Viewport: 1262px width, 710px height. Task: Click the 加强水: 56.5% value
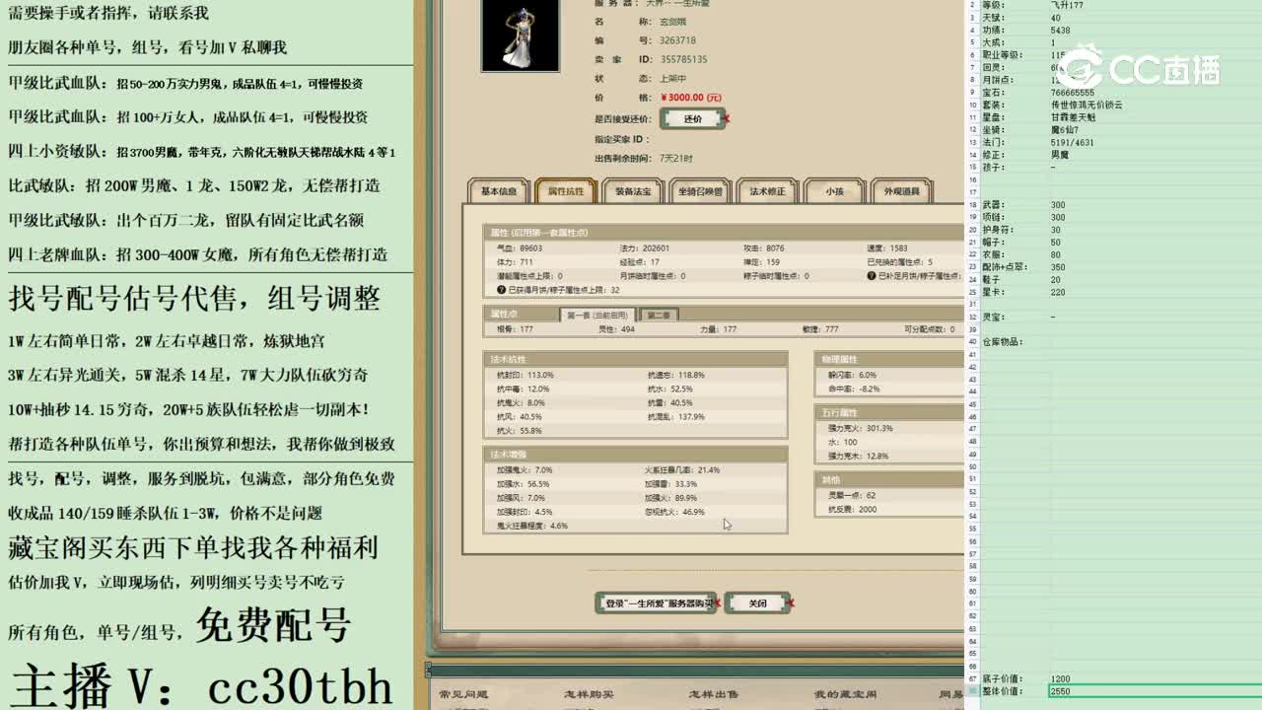(524, 484)
